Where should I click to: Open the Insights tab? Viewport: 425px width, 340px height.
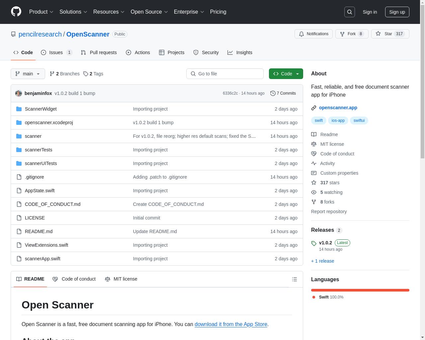point(240,52)
